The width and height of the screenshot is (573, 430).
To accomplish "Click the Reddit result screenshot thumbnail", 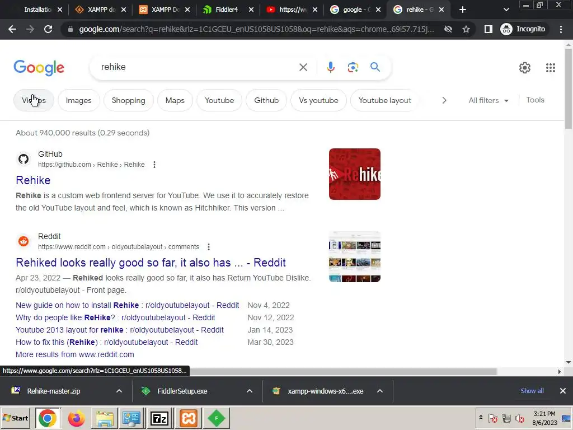I will (x=354, y=256).
